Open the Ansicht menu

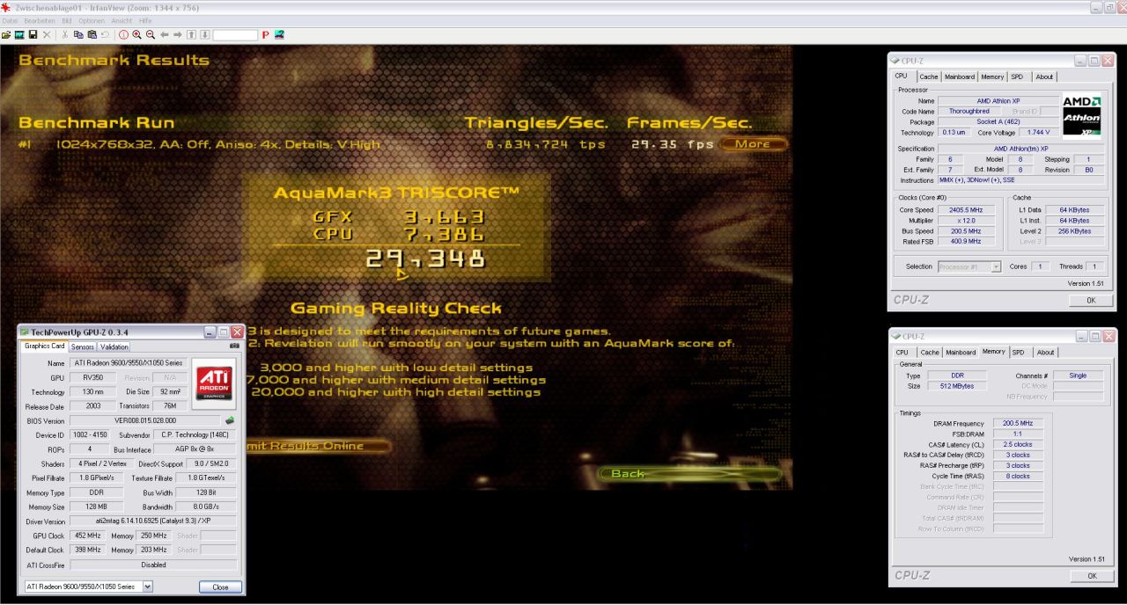(122, 20)
